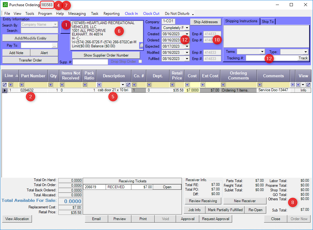Expand the shipping Type dropdown
This screenshot has height=230, width=313.
point(306,52)
